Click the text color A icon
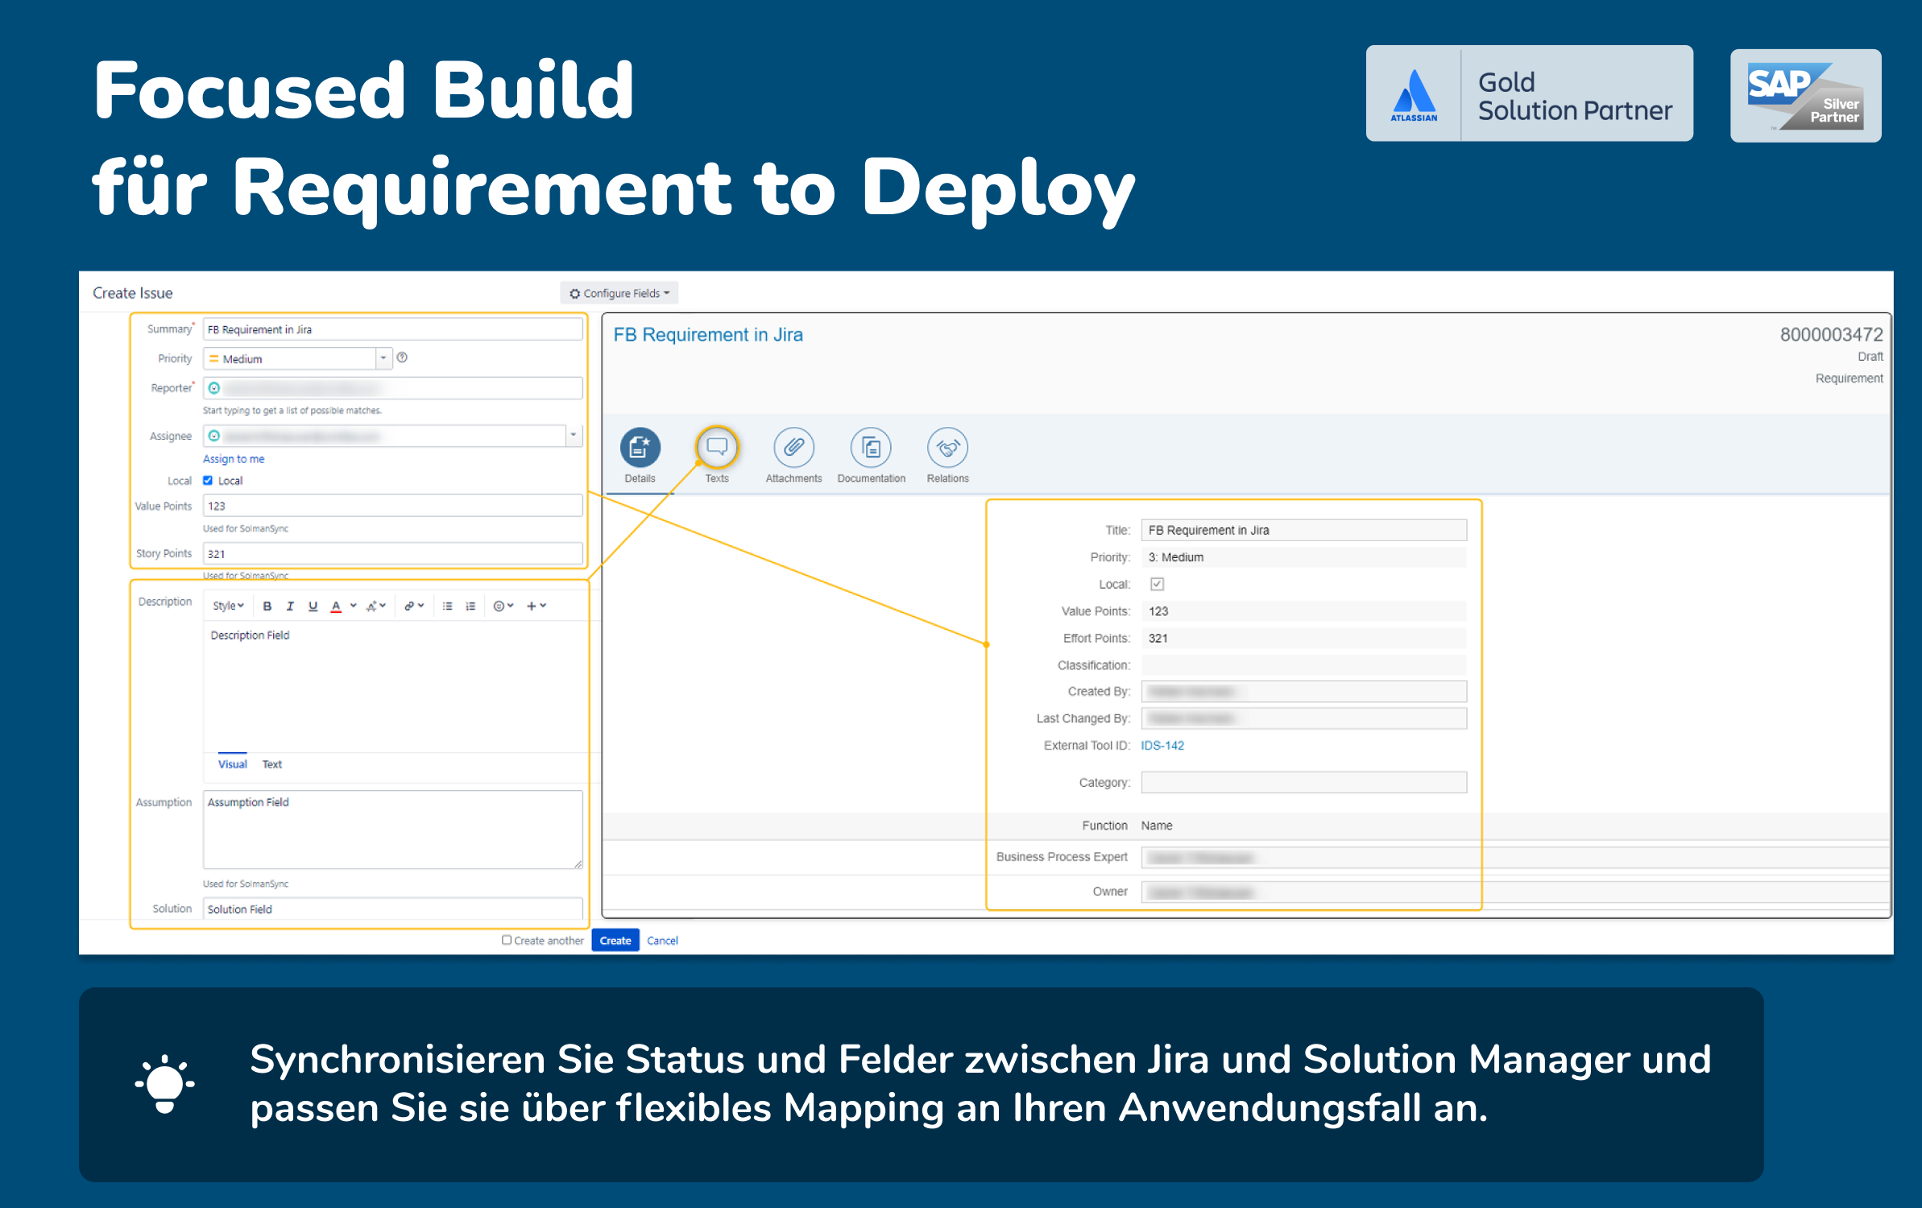1922x1208 pixels. 336,606
